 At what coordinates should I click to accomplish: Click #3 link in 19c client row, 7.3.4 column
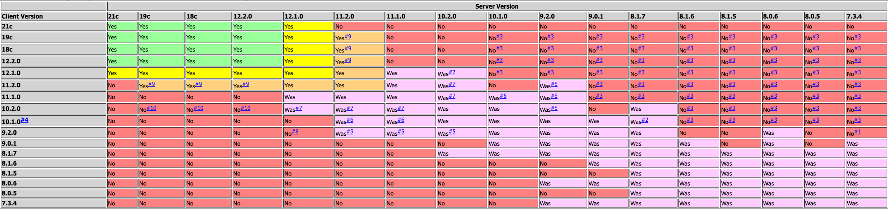click(x=858, y=37)
